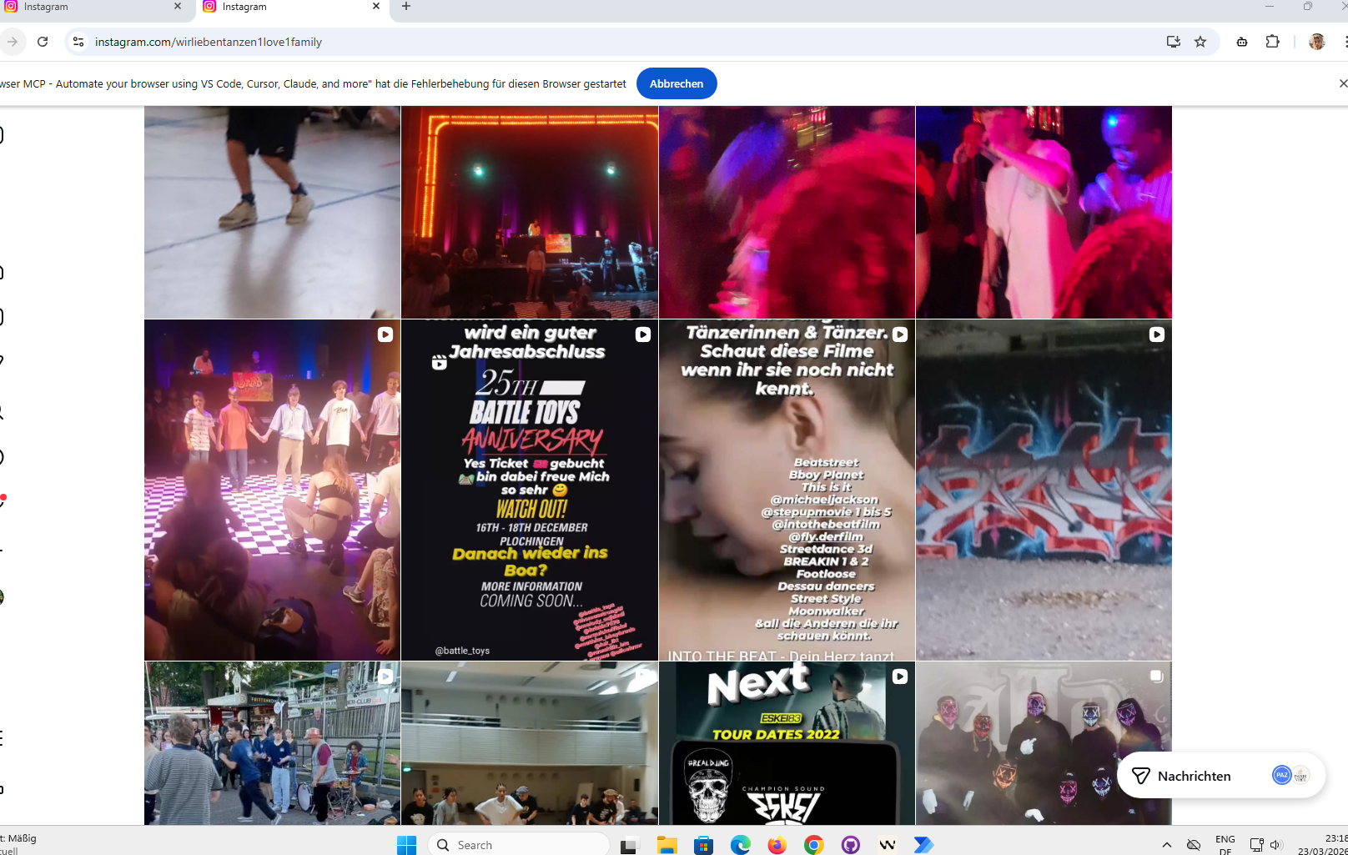Dismiss the debugging infobar with X

[x=1342, y=83]
